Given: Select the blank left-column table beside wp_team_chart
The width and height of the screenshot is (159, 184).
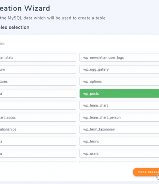Looking at the screenshot, I should [x=38, y=105].
